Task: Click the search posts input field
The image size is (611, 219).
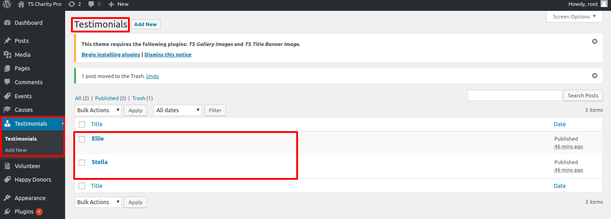Action: (515, 96)
